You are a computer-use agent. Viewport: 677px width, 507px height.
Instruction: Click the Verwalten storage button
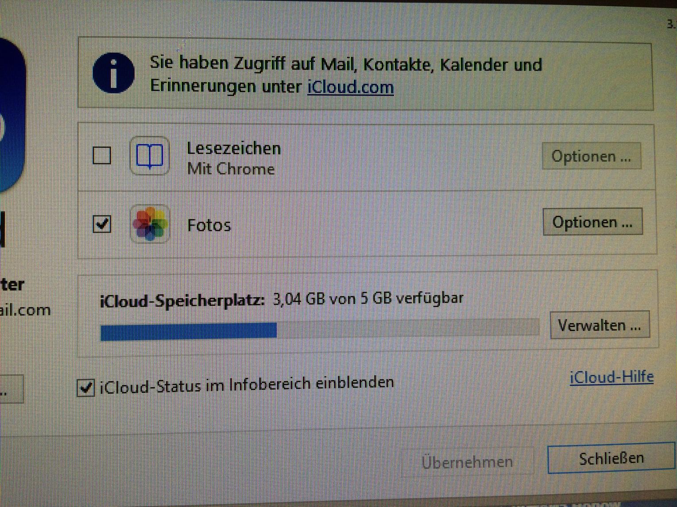pyautogui.click(x=600, y=326)
